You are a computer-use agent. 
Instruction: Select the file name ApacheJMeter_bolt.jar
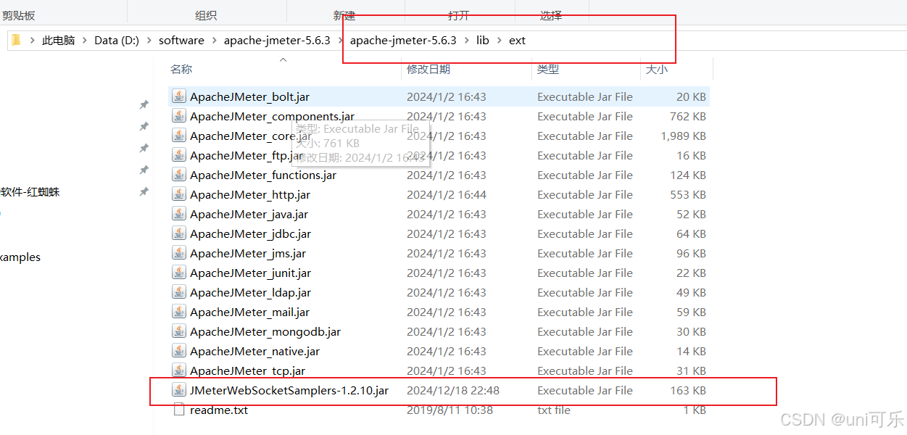249,96
